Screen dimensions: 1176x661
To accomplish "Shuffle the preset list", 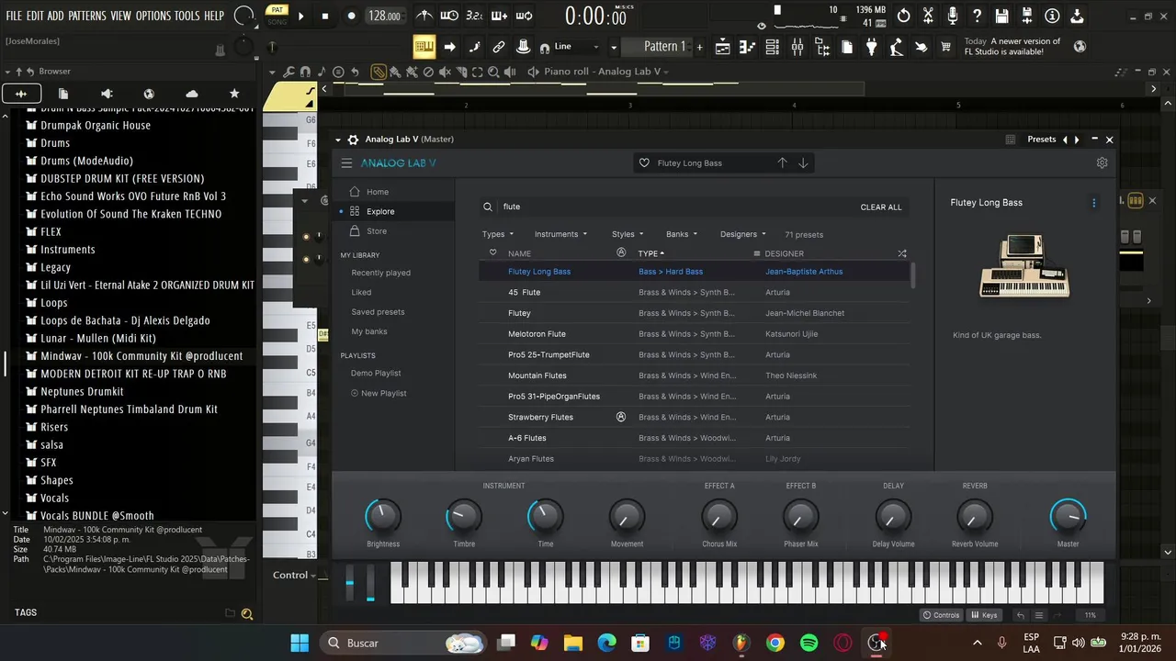I will click(901, 253).
